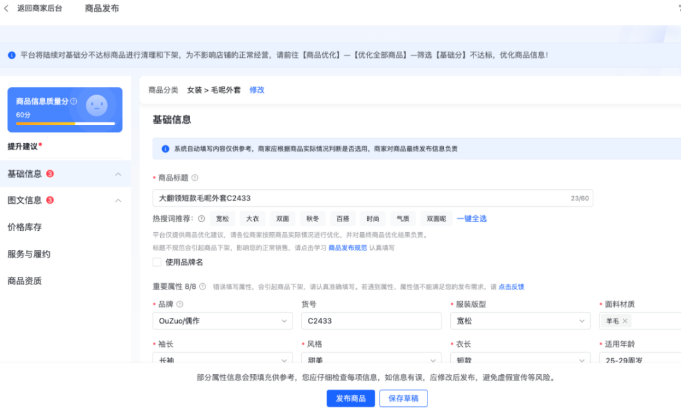This screenshot has width=681, height=410.
Task: Remove the 羊毛 fabric tag via its × icon
Action: pyautogui.click(x=624, y=320)
